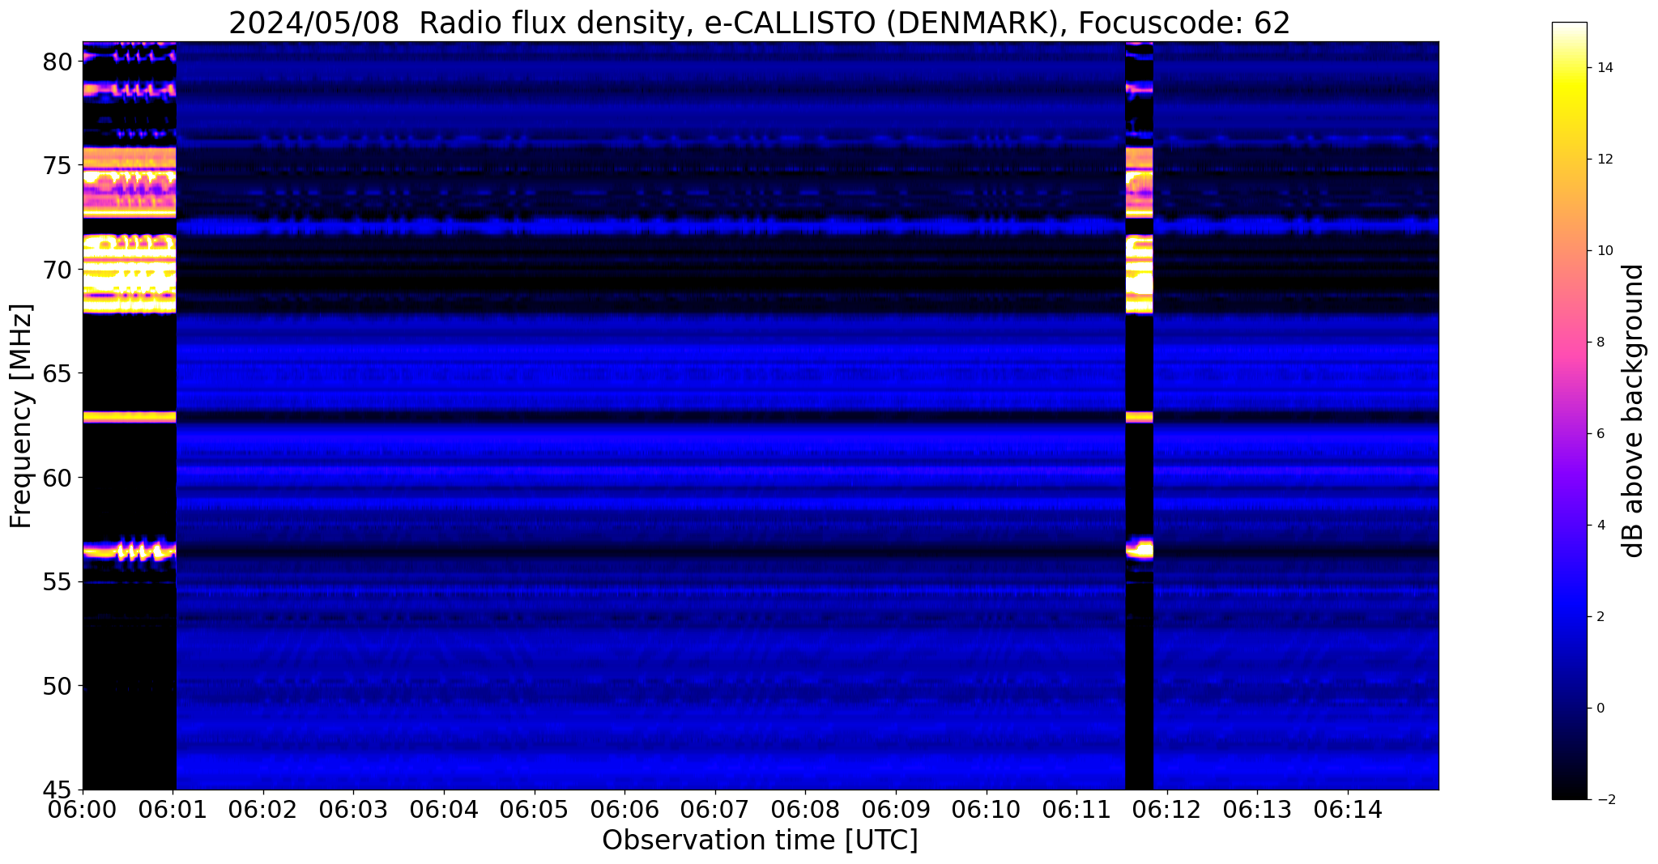
Task: Click the colorbar tick value 0
Action: tap(1600, 709)
